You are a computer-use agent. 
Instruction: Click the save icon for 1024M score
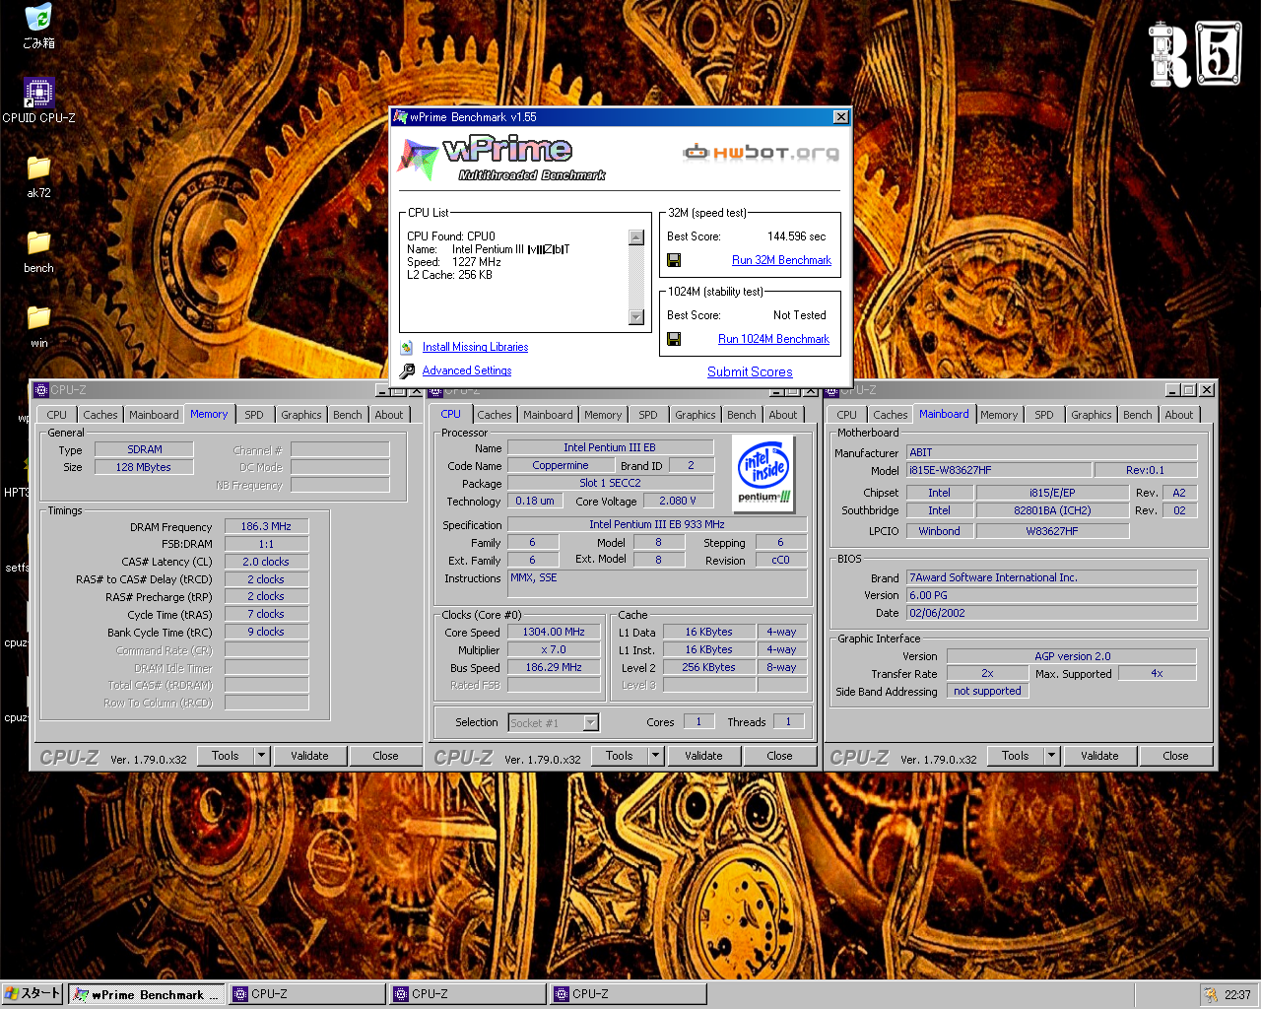(674, 339)
